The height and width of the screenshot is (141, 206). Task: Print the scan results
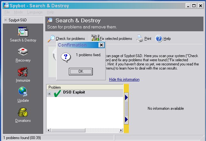(140, 39)
